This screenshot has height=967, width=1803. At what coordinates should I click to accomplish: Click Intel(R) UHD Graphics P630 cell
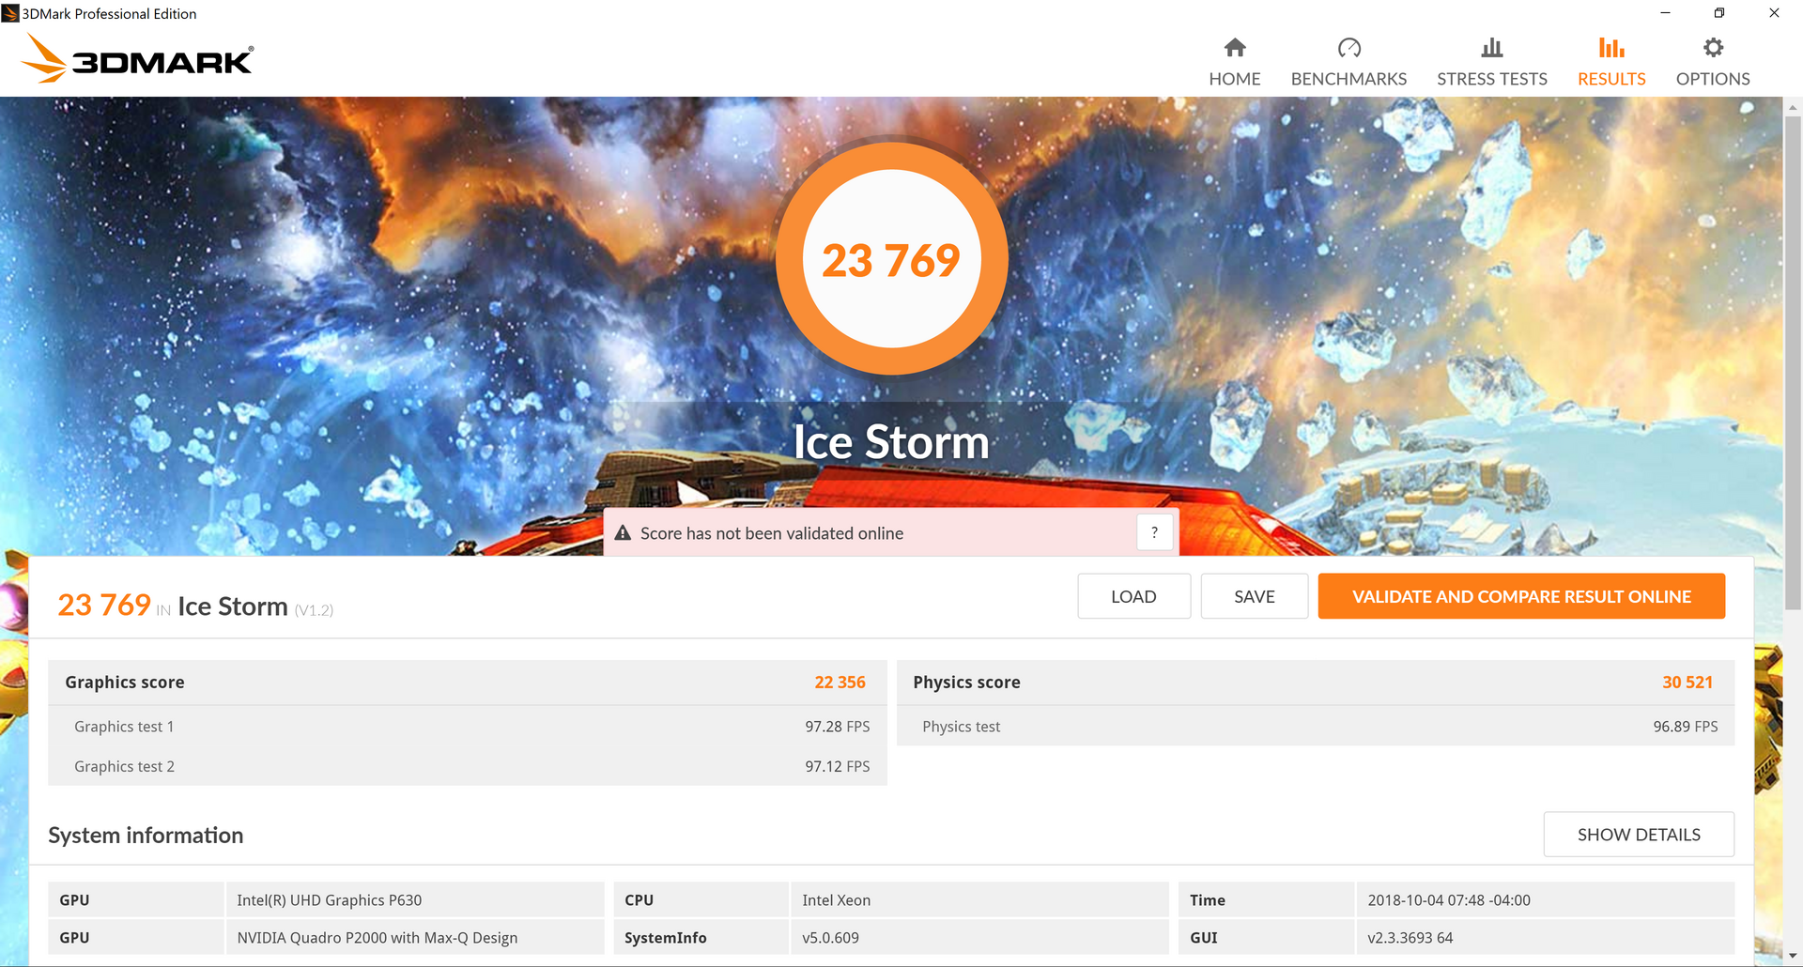[415, 899]
